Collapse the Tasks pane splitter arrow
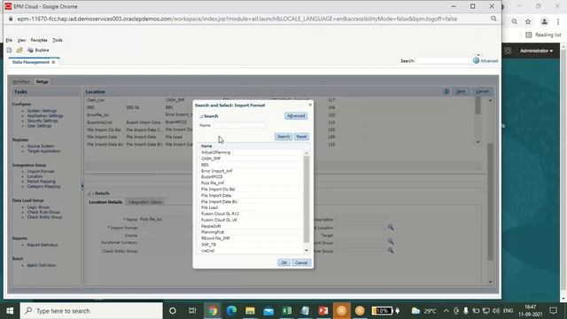The height and width of the screenshot is (319, 567). pyautogui.click(x=82, y=186)
